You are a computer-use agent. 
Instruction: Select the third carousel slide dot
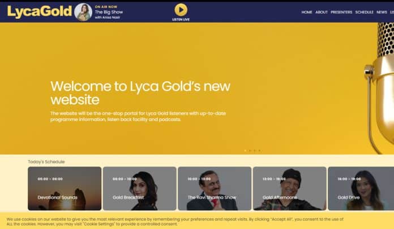(x=255, y=151)
